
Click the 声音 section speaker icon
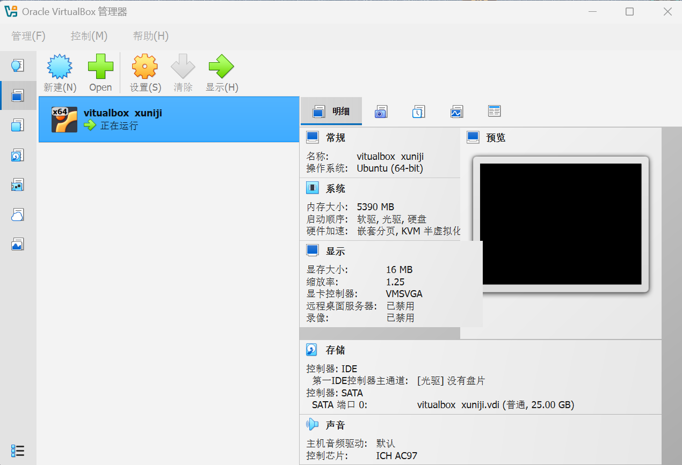(x=312, y=425)
